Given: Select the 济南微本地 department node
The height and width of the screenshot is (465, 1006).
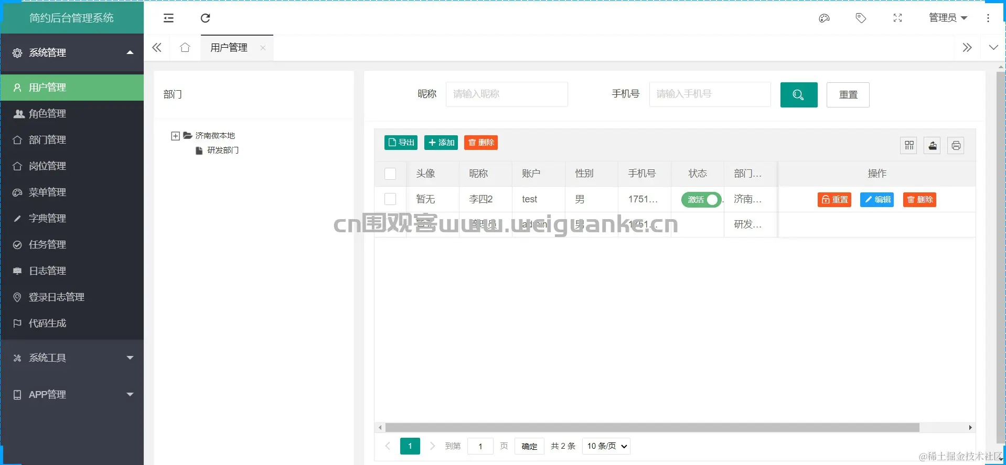Looking at the screenshot, I should pos(215,136).
